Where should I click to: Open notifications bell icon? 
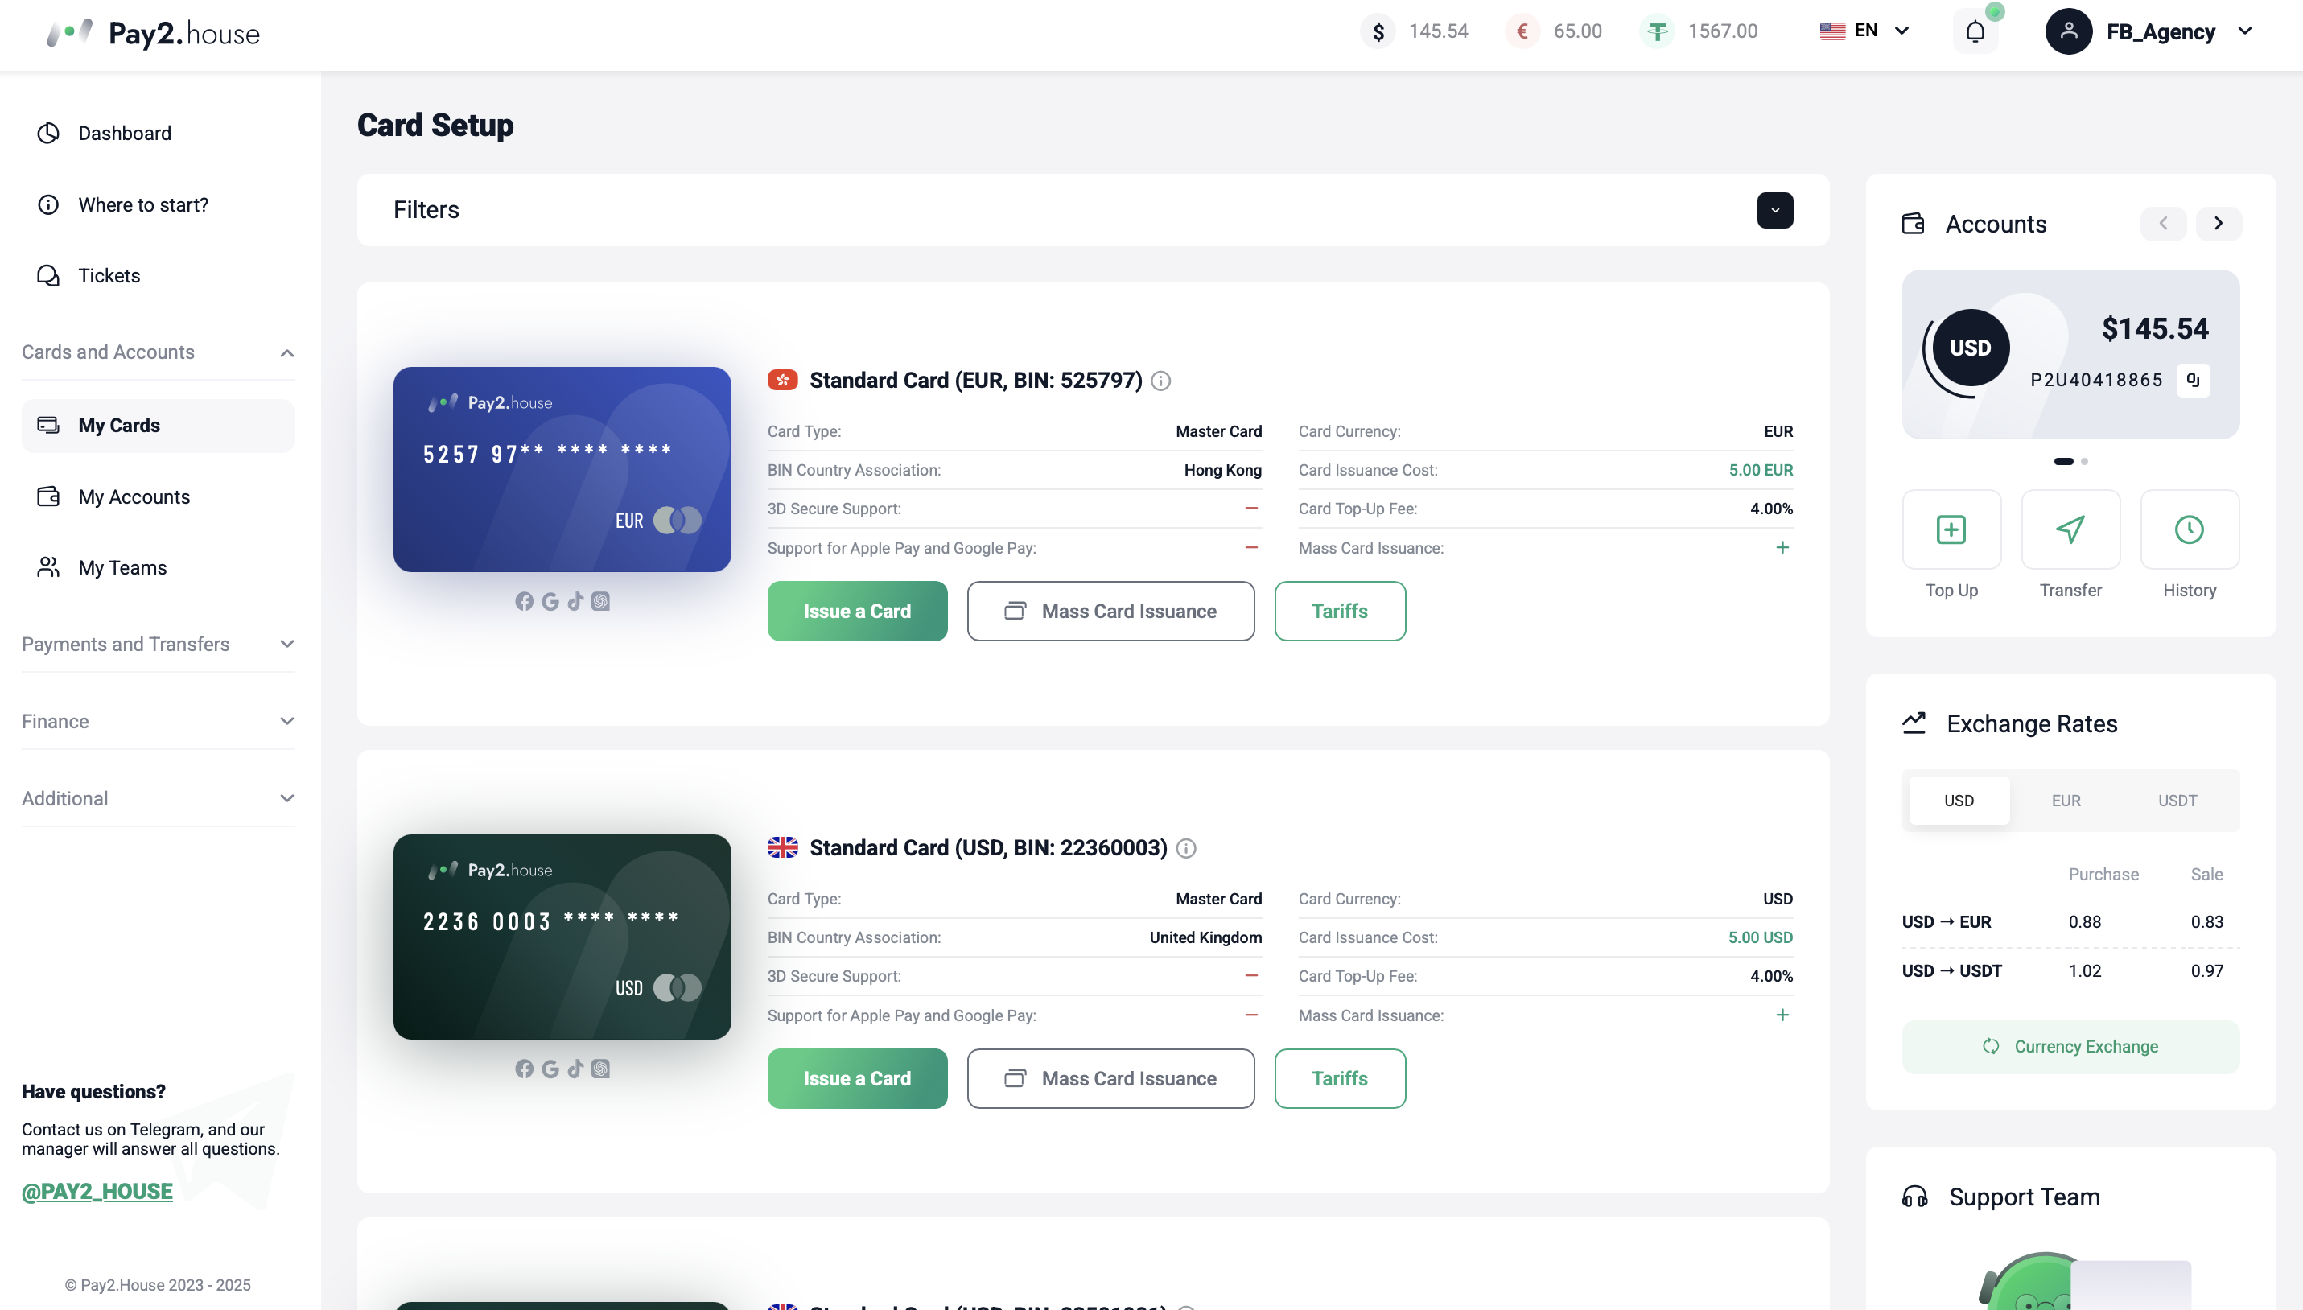tap(1975, 31)
